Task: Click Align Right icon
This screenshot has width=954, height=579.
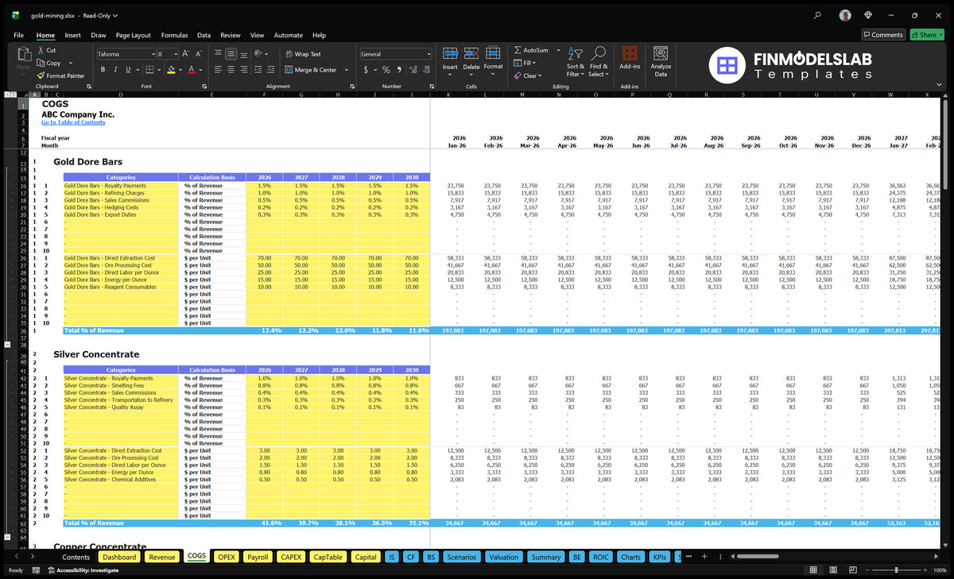Action: 245,70
